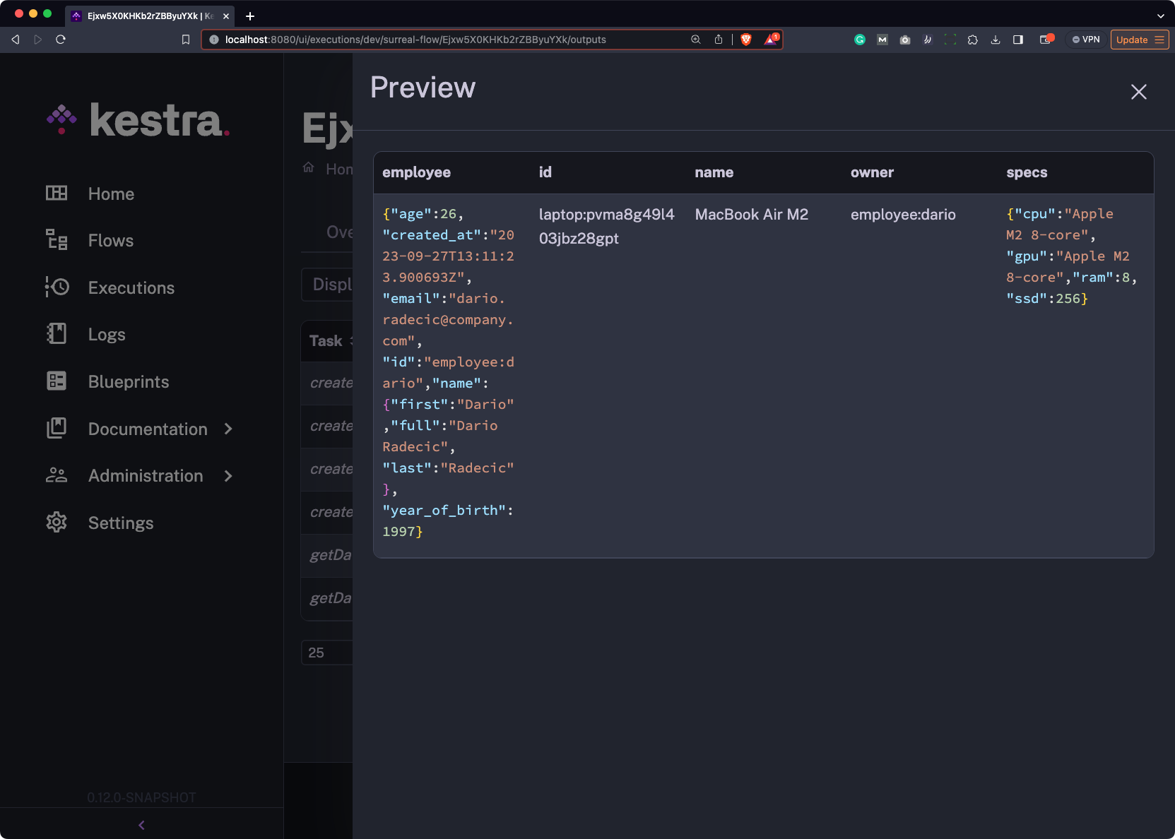Screen dimensions: 1175x839
Task: Toggle the VPN button
Action: 1086,40
